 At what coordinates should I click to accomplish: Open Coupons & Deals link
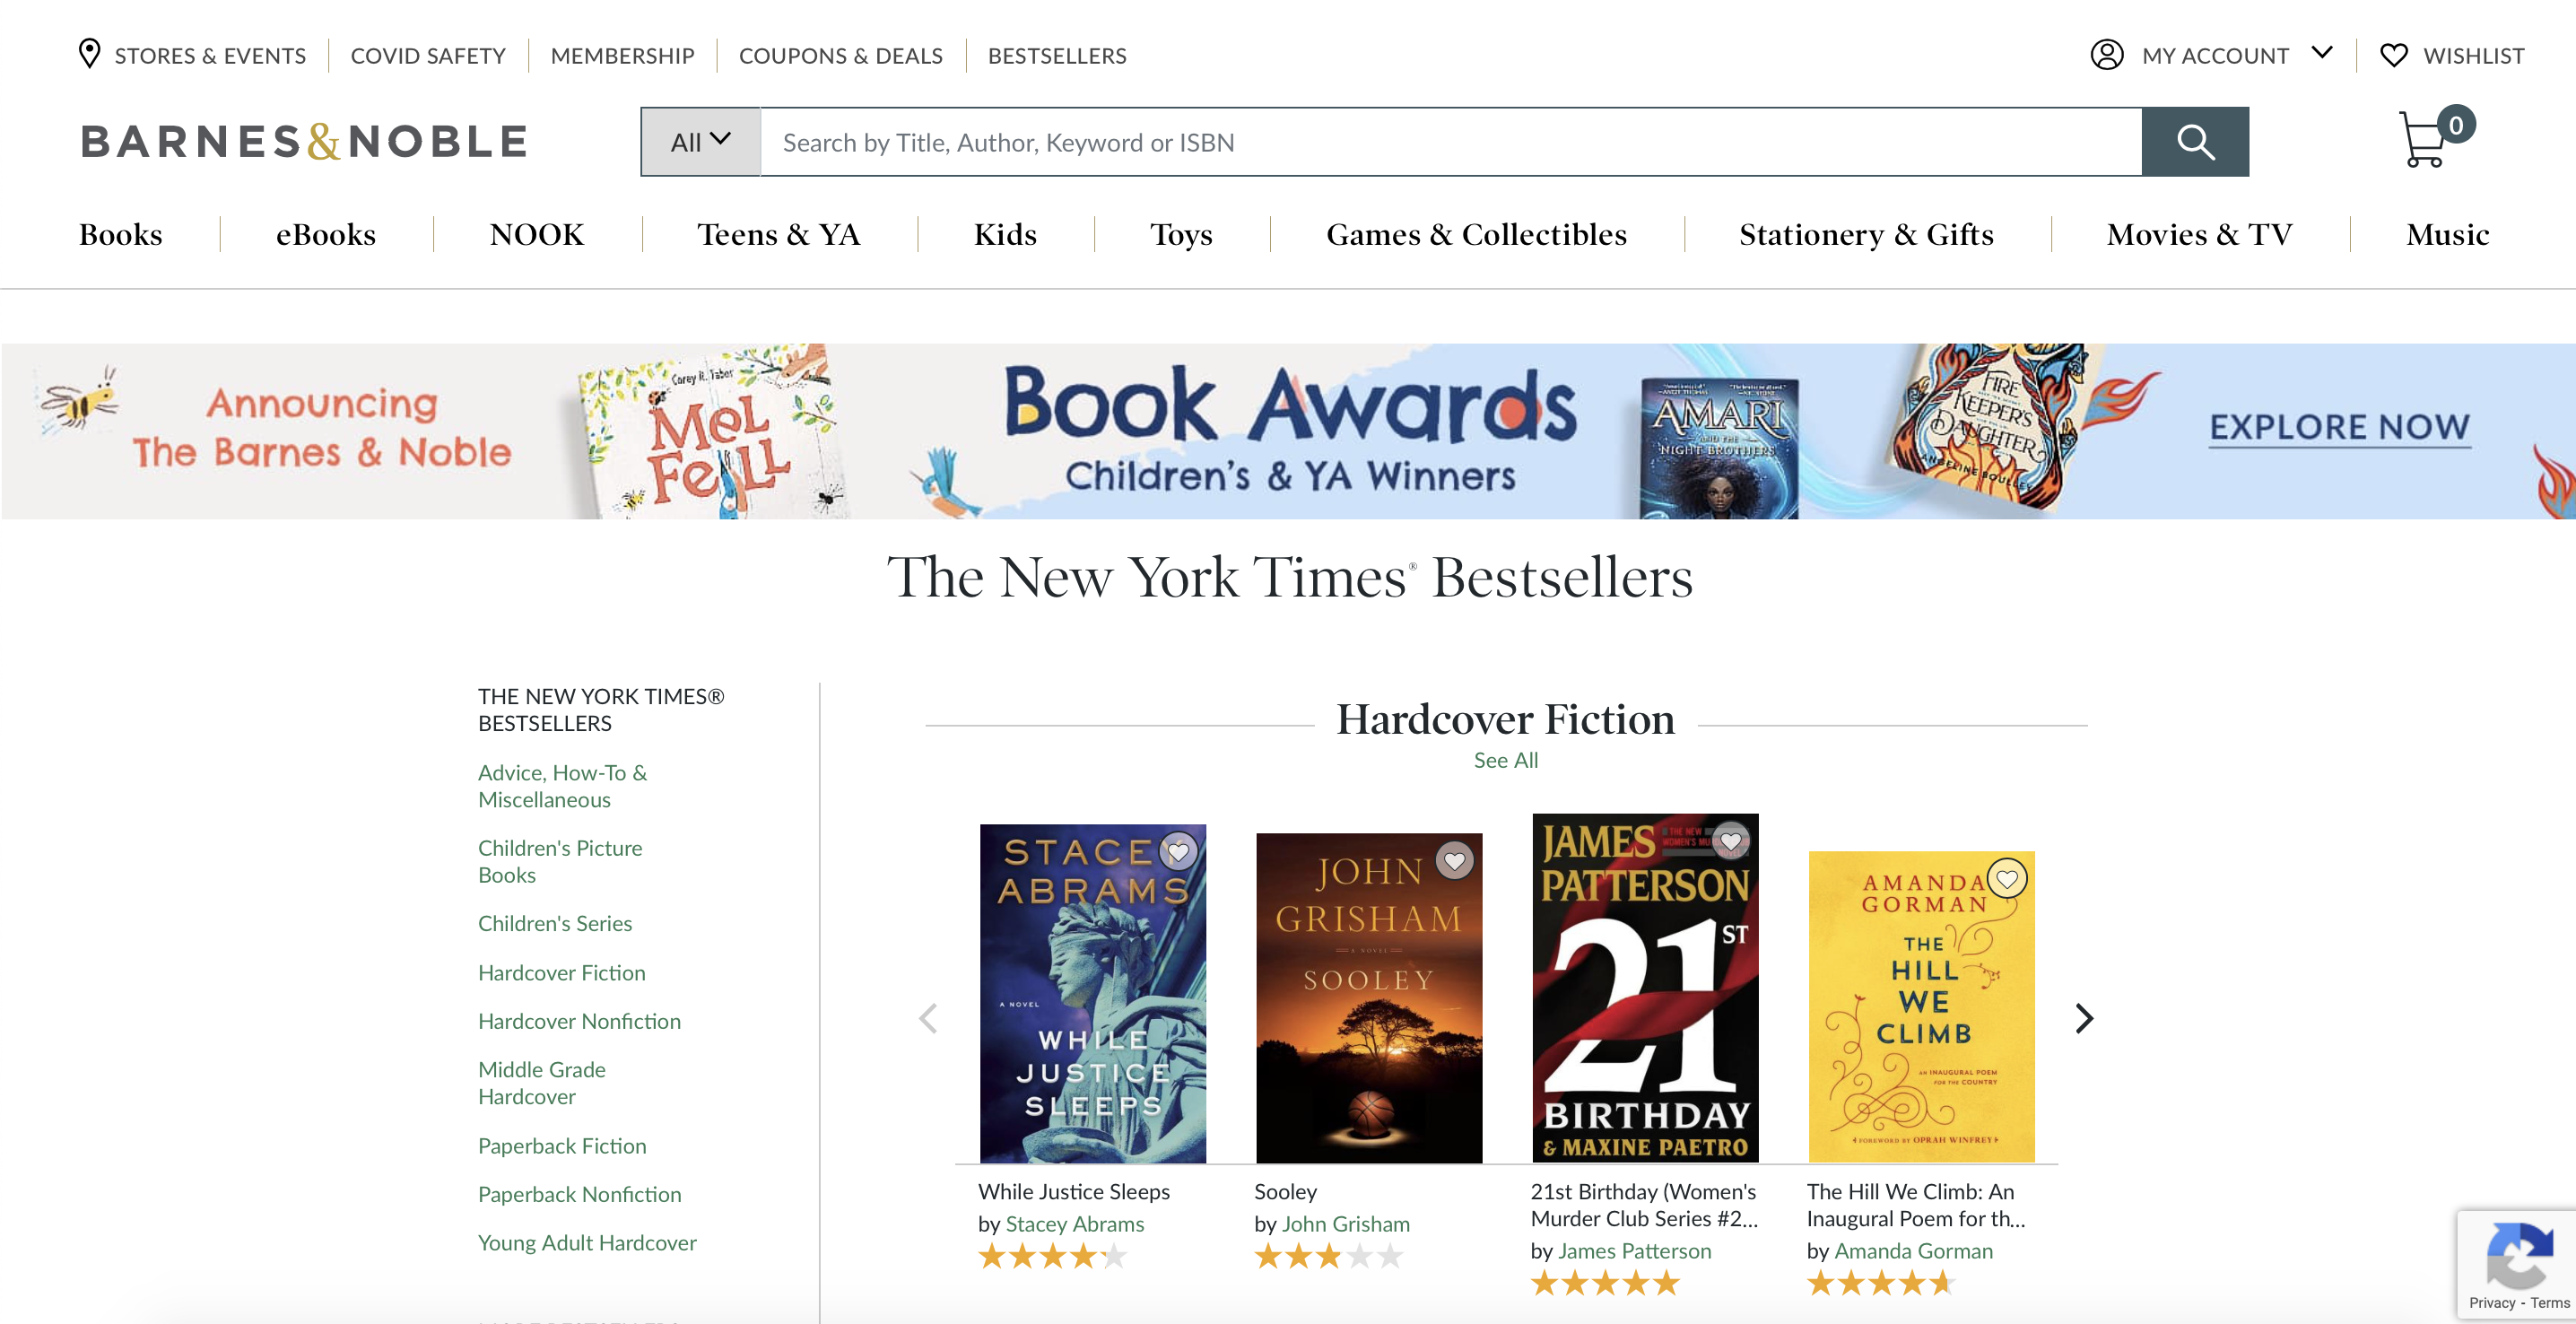coord(840,56)
